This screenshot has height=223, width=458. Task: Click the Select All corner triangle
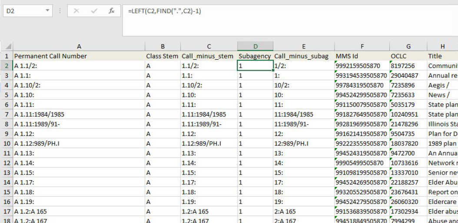click(x=7, y=46)
